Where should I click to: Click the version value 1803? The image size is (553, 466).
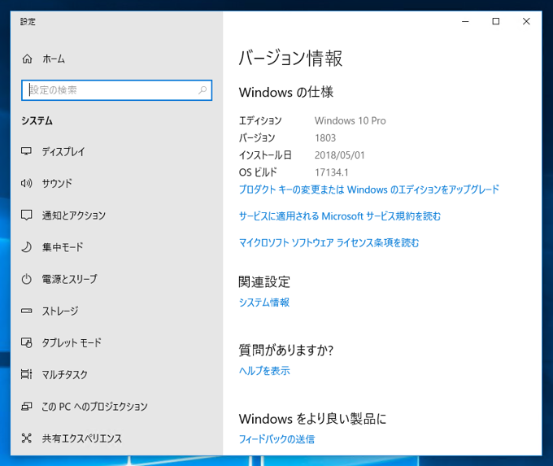(x=325, y=138)
